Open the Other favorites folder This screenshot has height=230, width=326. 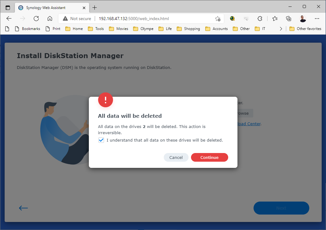[x=305, y=29]
